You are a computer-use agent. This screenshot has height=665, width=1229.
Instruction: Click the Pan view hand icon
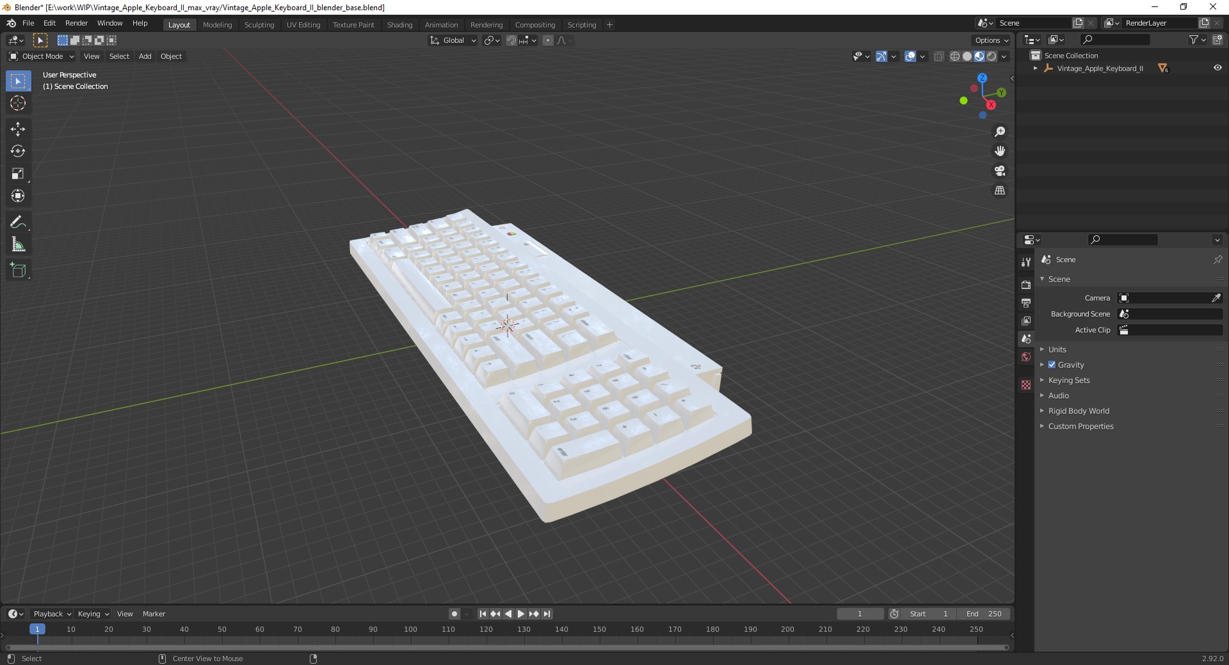point(1000,151)
